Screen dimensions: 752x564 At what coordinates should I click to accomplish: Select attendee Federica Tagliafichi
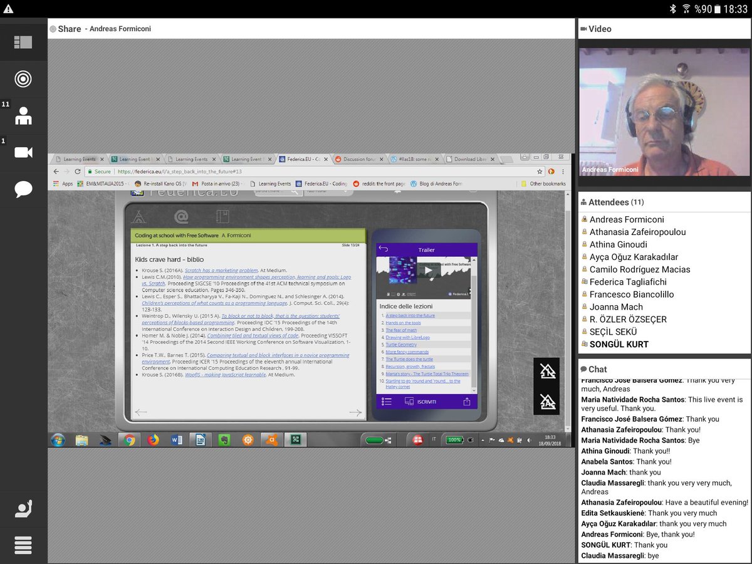coord(628,282)
